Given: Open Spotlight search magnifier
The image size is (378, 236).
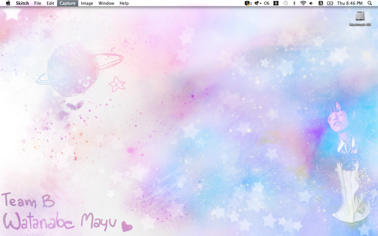Looking at the screenshot, I should point(369,3).
